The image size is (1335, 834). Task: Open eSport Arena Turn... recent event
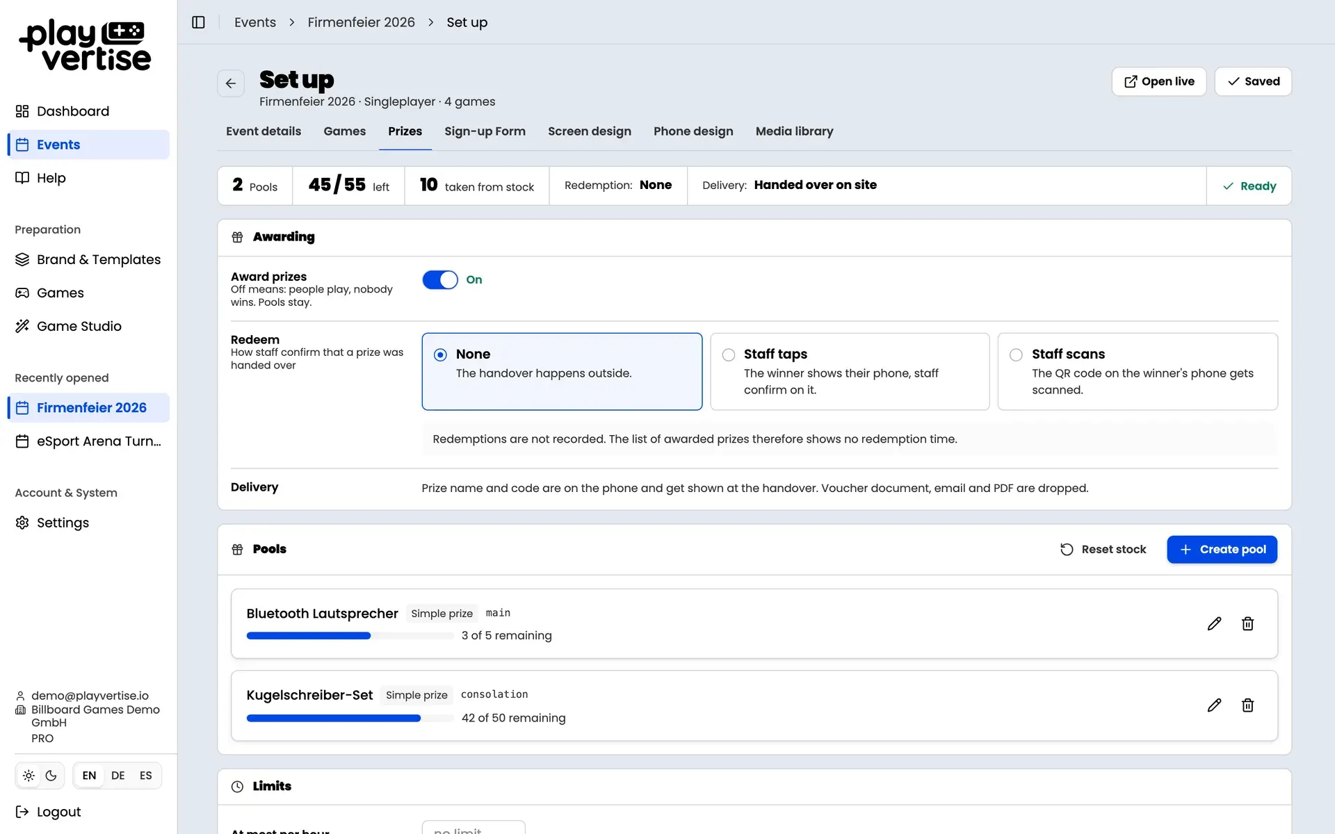click(x=88, y=441)
